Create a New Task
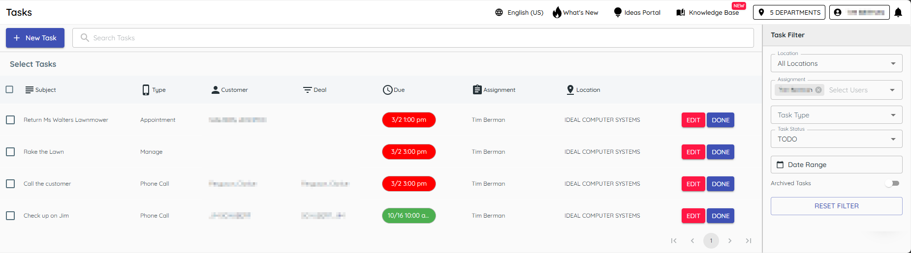The width and height of the screenshot is (911, 253). 35,38
